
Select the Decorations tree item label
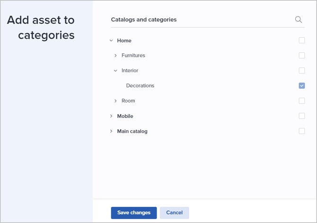click(140, 86)
